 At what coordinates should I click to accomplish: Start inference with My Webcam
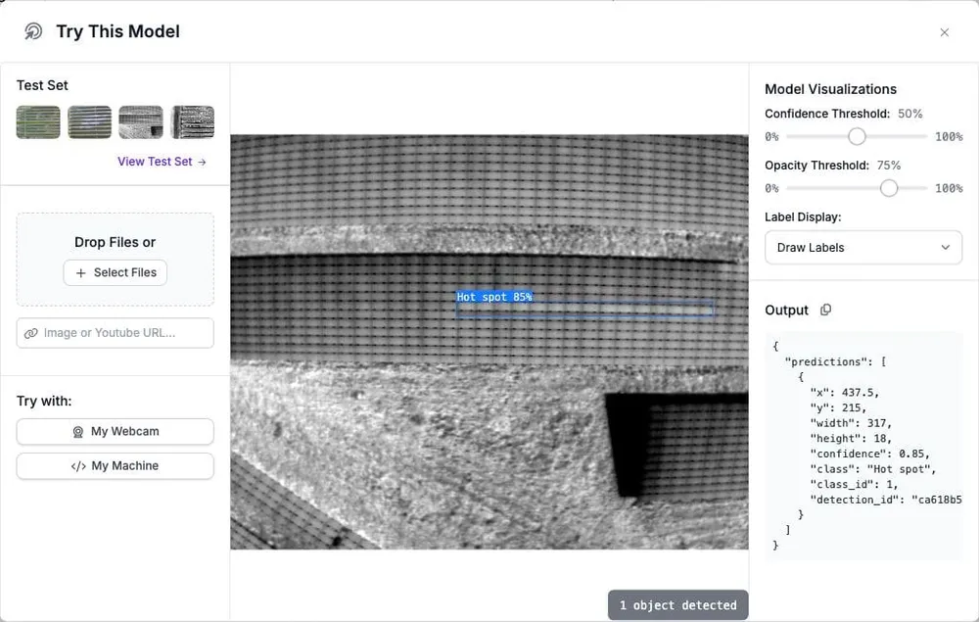point(115,432)
